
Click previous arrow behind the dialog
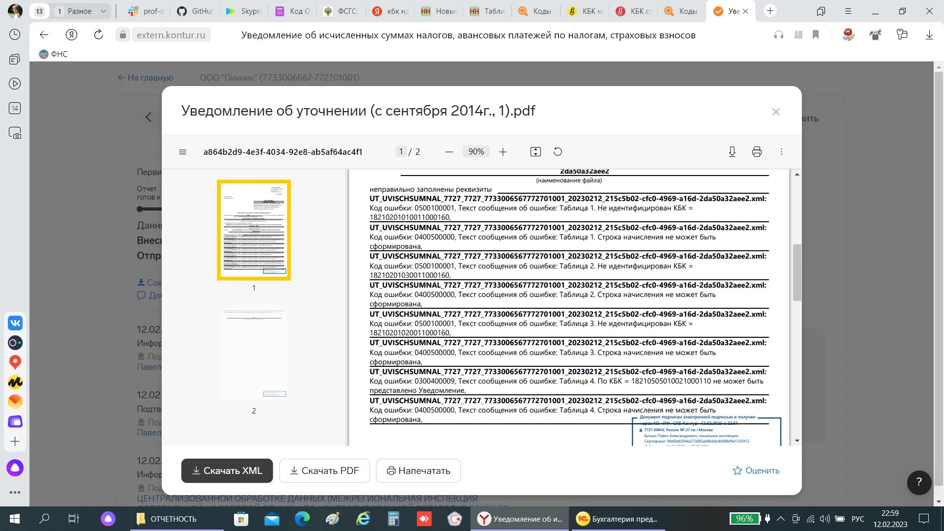[x=148, y=117]
